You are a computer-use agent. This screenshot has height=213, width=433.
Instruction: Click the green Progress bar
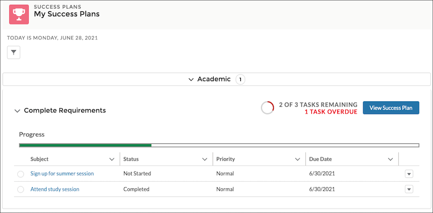pos(219,145)
